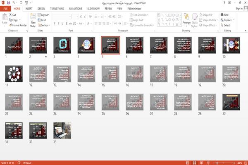Open the Arrange dropdown
Image resolution: width=248 pixels, height=165 pixels.
click(186, 20)
